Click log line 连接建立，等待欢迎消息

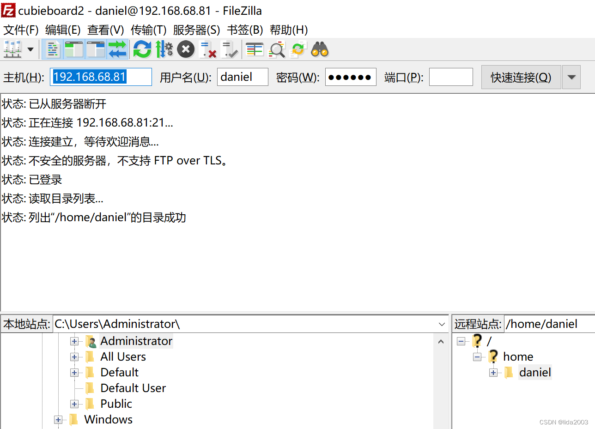(80, 142)
